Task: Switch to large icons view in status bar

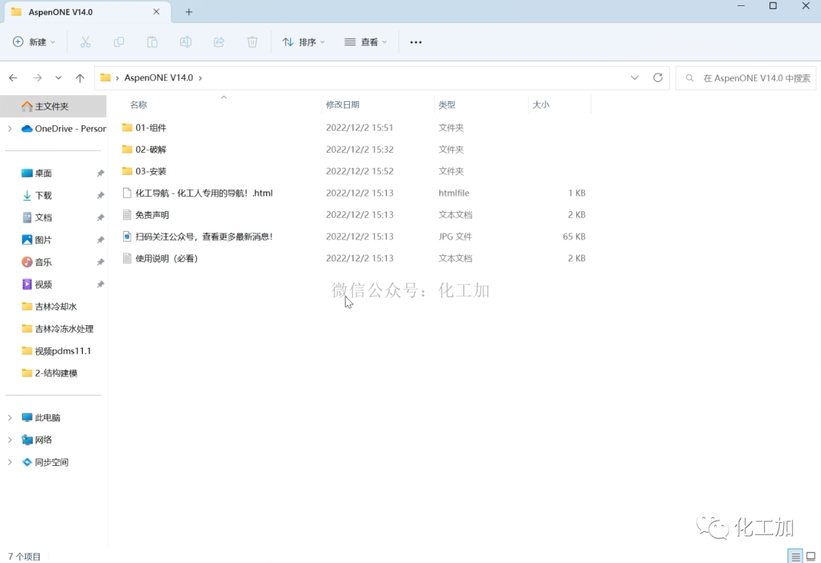Action: point(811,556)
